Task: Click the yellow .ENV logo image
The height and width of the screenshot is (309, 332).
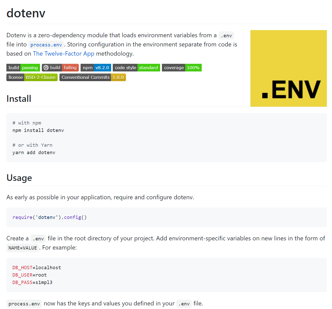Action: click(x=289, y=68)
